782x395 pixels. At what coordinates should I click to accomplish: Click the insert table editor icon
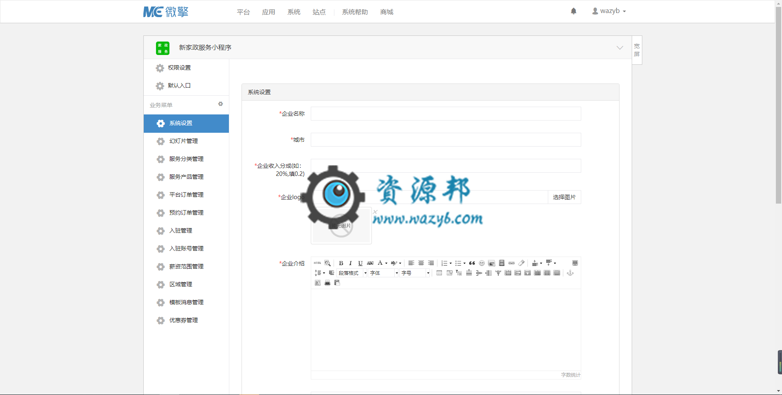click(439, 273)
